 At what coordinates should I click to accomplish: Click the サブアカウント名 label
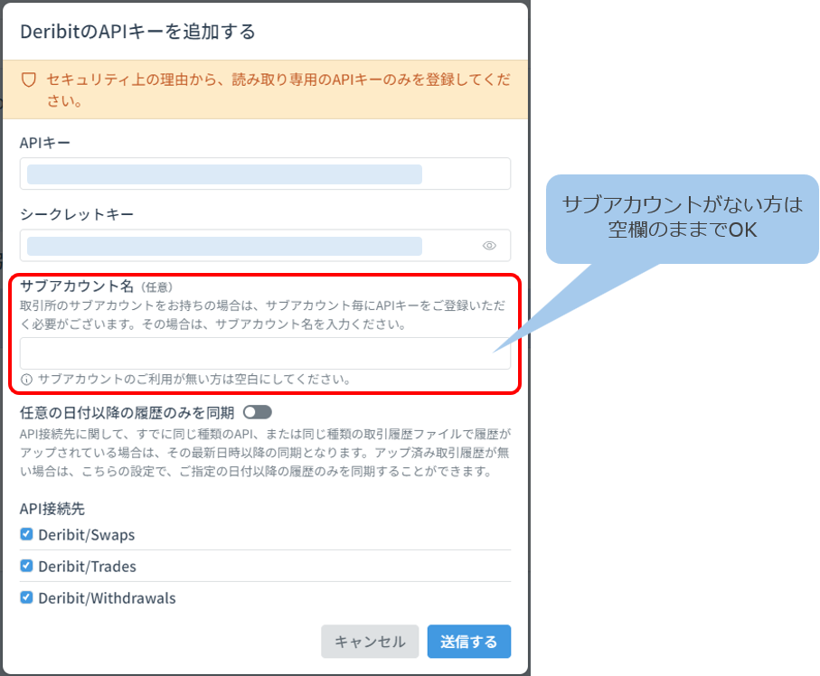(x=77, y=286)
